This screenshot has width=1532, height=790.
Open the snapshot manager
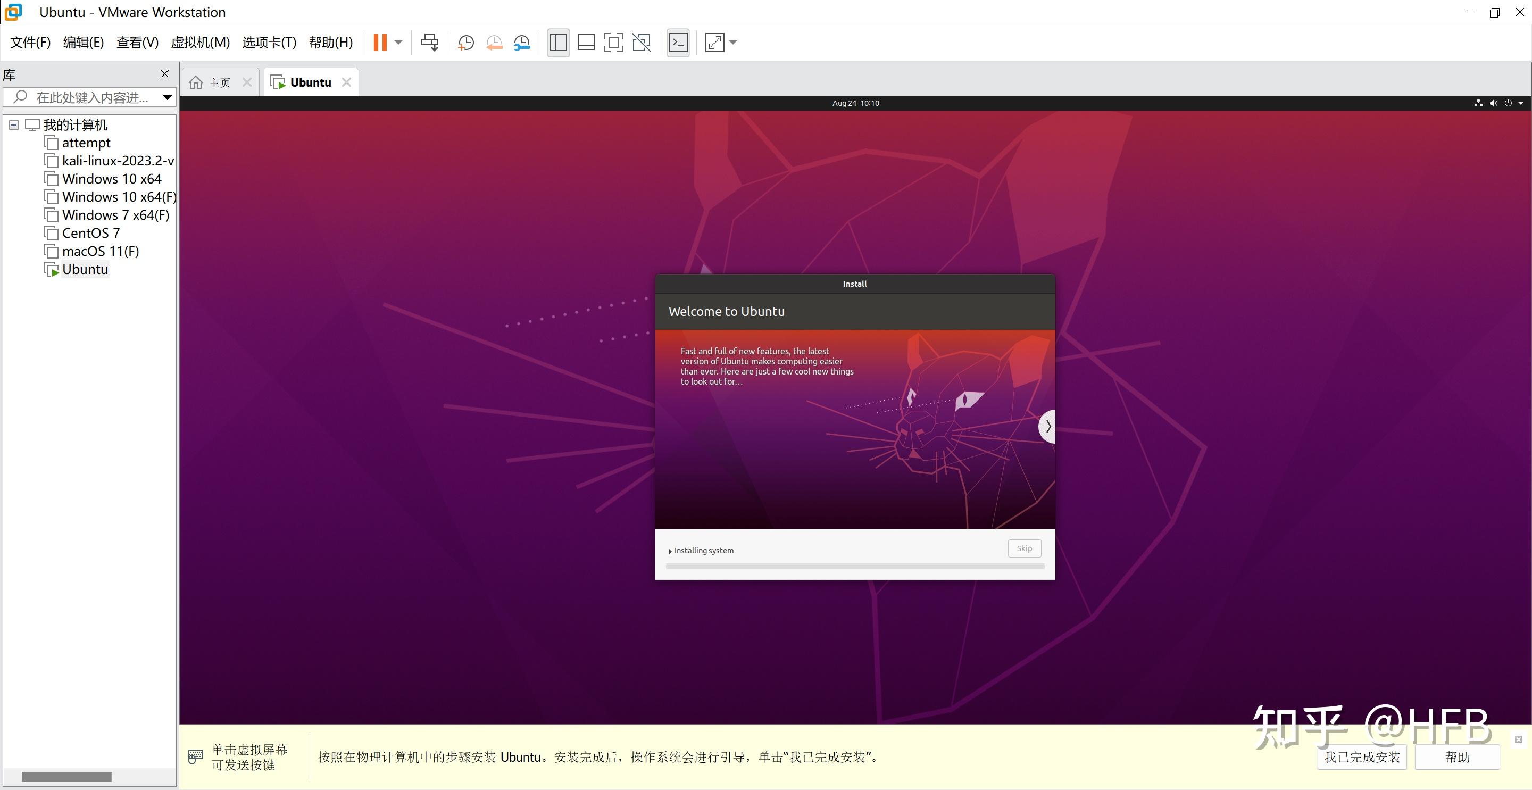coord(521,42)
